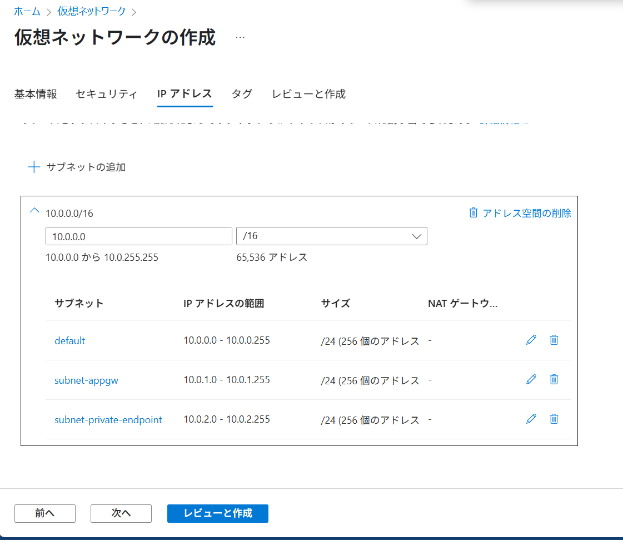This screenshot has height=540, width=623.
Task: Click the 10.0.1.0 - 10.0.1.255 range cell
Action: click(x=227, y=380)
